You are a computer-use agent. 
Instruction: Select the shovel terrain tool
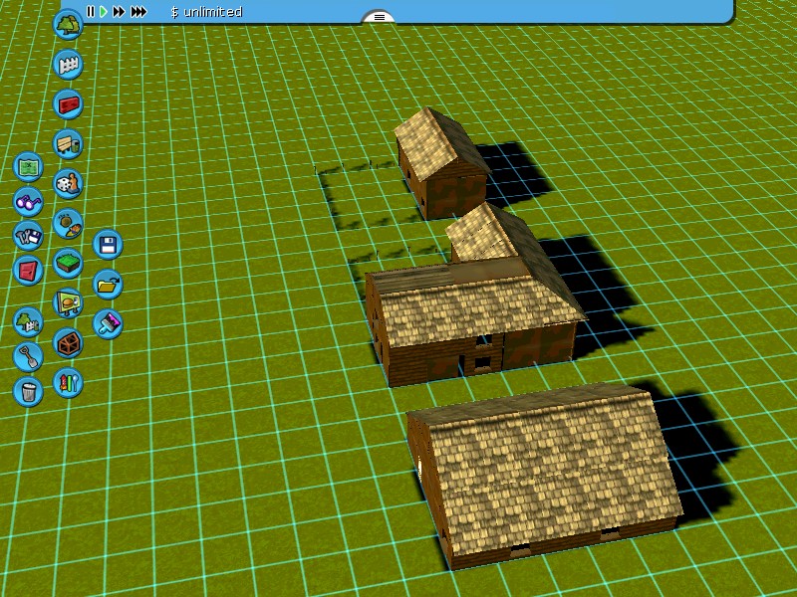[28, 355]
